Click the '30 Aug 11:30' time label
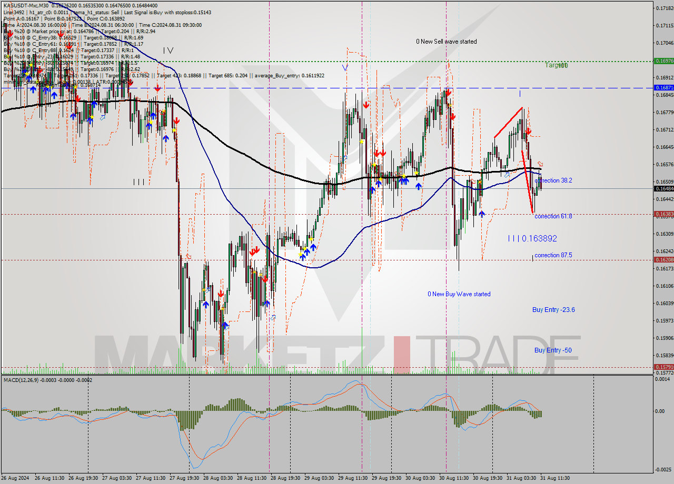 (454, 478)
